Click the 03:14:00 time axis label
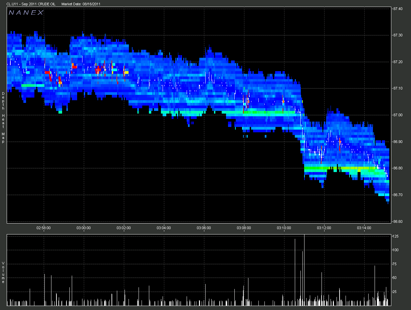411x310 pixels. pos(364,227)
